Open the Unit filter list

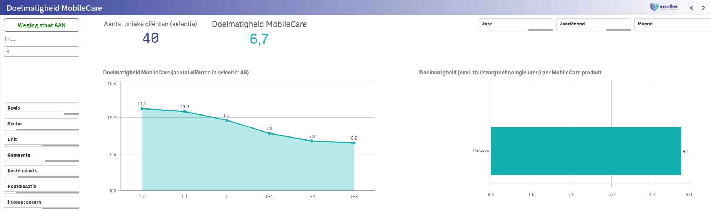point(42,139)
